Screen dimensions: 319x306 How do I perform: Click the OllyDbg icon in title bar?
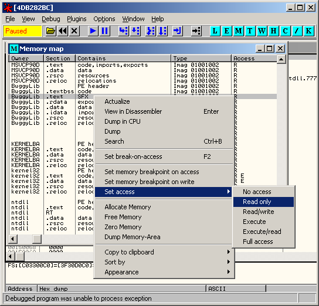(x=8, y=8)
